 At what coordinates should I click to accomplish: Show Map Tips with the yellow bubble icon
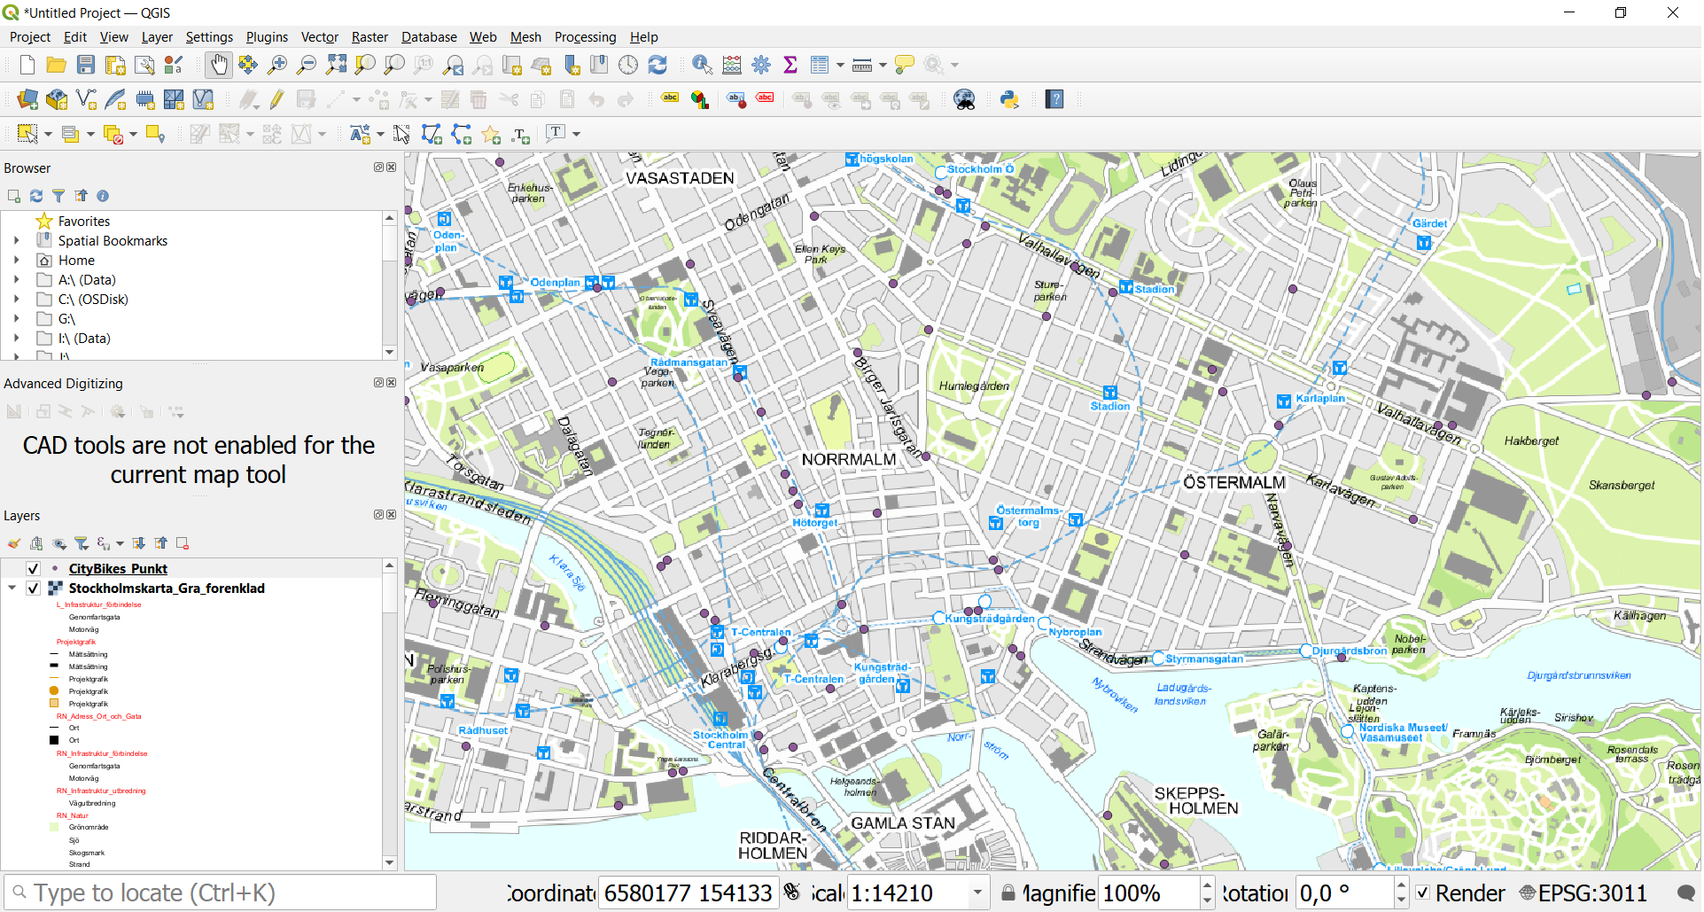905,65
